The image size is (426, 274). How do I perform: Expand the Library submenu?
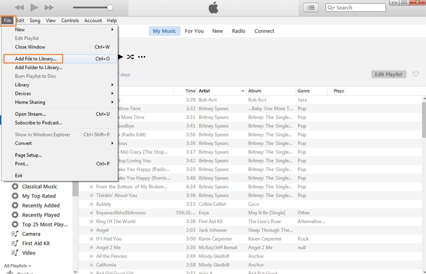[x=60, y=85]
